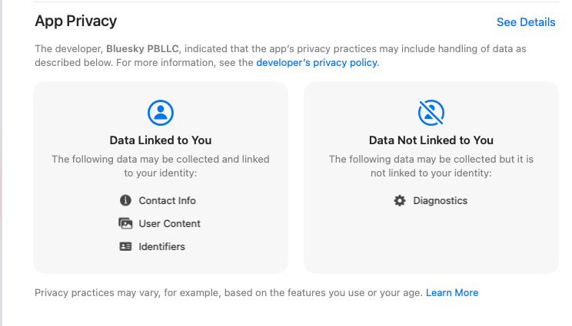Click the Data Not Linked to You heading
The image size is (572, 326).
point(431,140)
